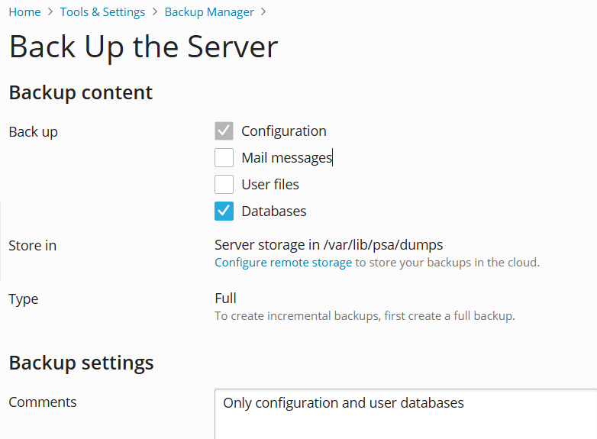Click the grayed Configuration checkbox
The width and height of the screenshot is (597, 439).
click(224, 131)
